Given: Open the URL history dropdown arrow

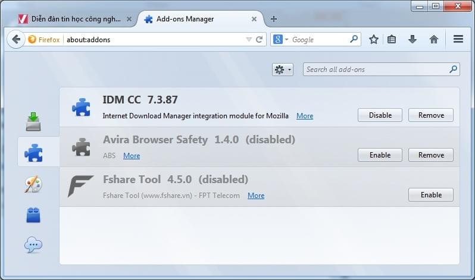Looking at the screenshot, I should 249,39.
